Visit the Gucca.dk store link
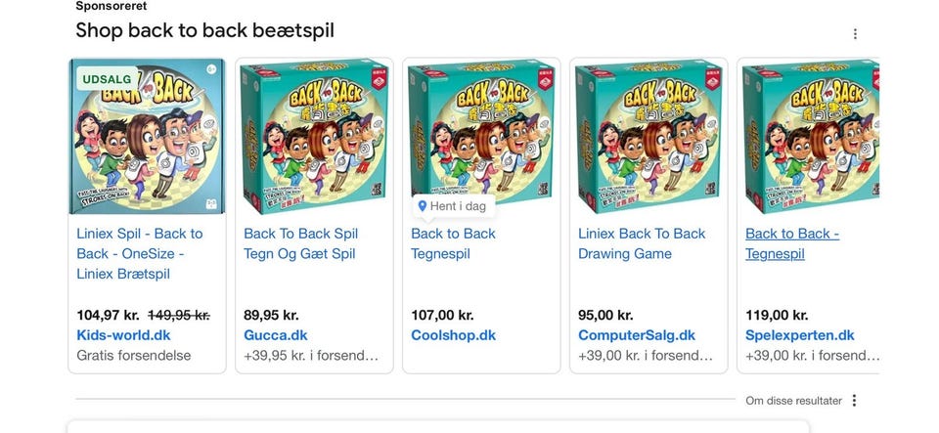Screen dimensions: 939x433 click(276, 335)
